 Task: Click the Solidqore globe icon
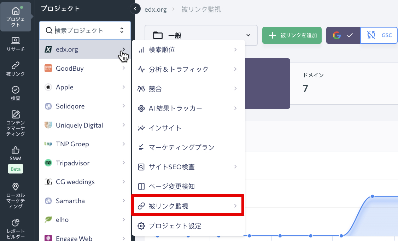48,106
